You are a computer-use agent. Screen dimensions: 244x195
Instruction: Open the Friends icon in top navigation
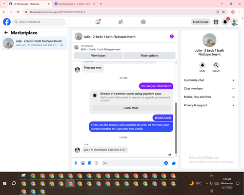click(x=121, y=22)
